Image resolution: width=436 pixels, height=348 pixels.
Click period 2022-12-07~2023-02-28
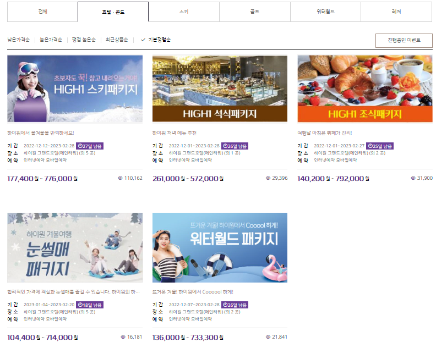(194, 305)
